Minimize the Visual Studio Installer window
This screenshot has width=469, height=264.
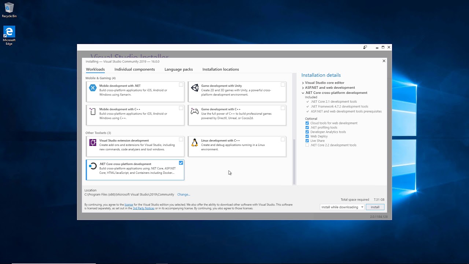click(x=377, y=47)
